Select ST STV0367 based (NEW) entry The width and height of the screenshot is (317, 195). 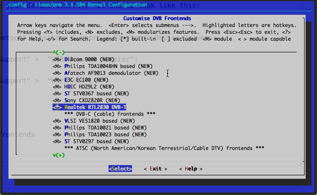click(x=97, y=94)
